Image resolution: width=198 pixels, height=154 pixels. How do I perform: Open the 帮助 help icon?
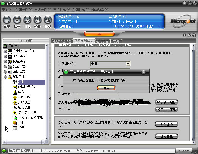pos(15,123)
